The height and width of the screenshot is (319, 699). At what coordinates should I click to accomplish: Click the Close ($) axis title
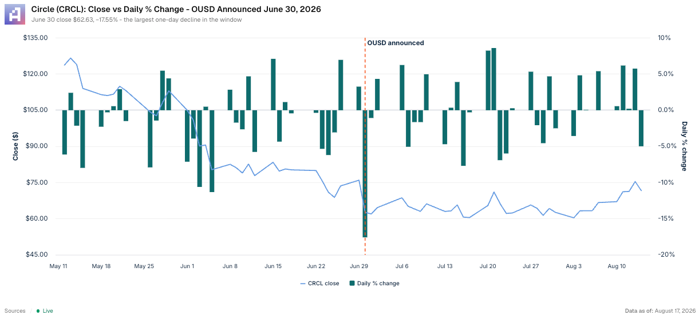coord(15,146)
